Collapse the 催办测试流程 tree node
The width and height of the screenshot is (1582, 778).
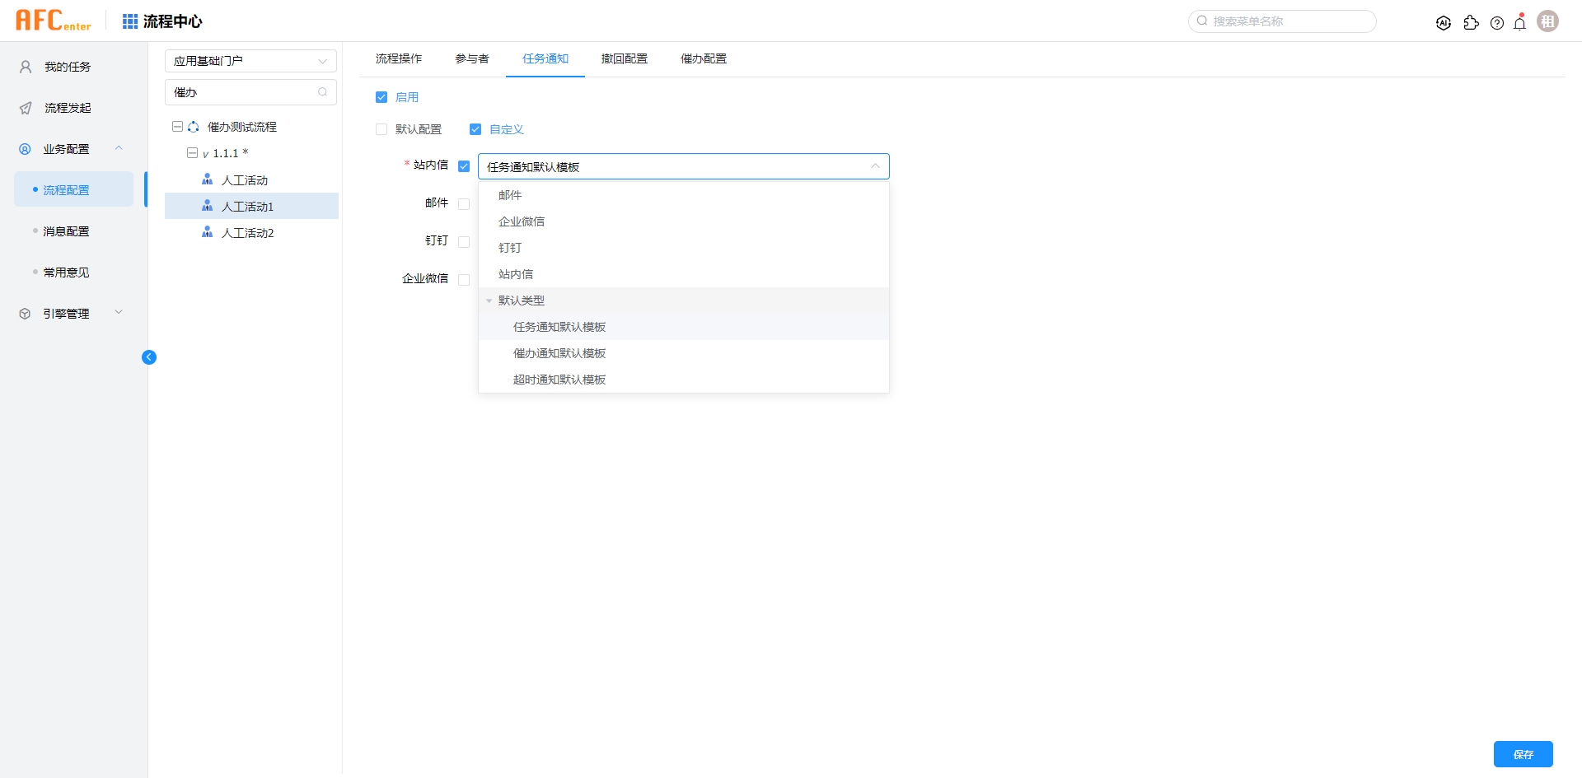(x=177, y=127)
